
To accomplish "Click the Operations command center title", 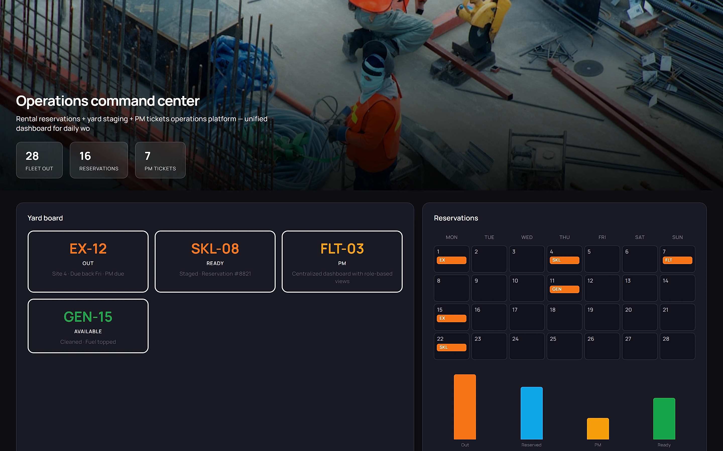I will (x=107, y=101).
